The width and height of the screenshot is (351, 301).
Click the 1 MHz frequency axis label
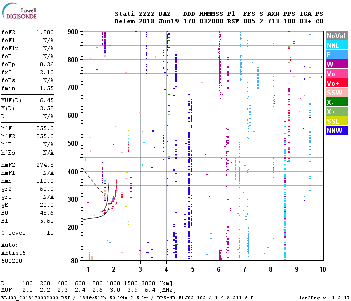tap(88, 269)
